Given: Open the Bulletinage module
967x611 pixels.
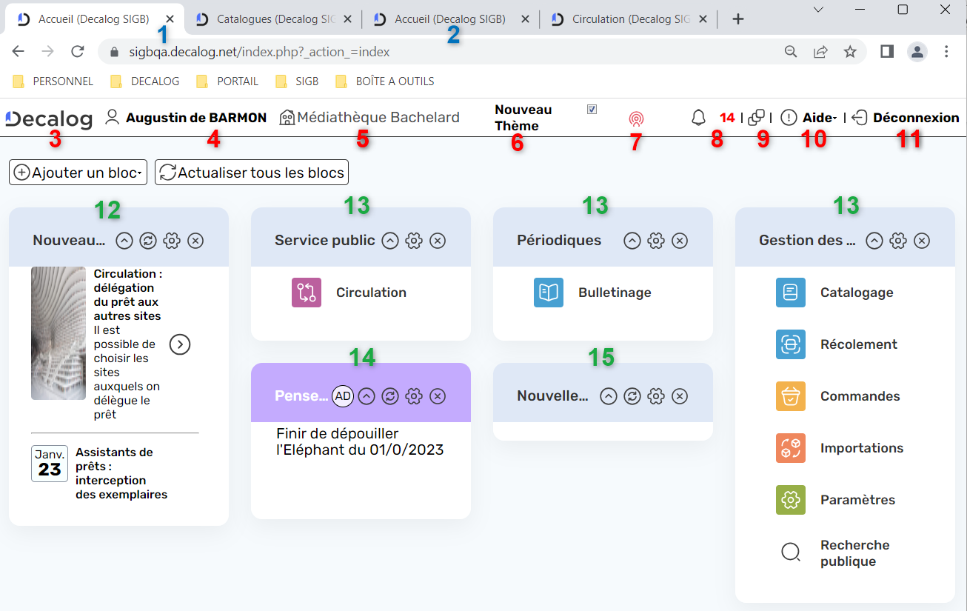Looking at the screenshot, I should 592,293.
